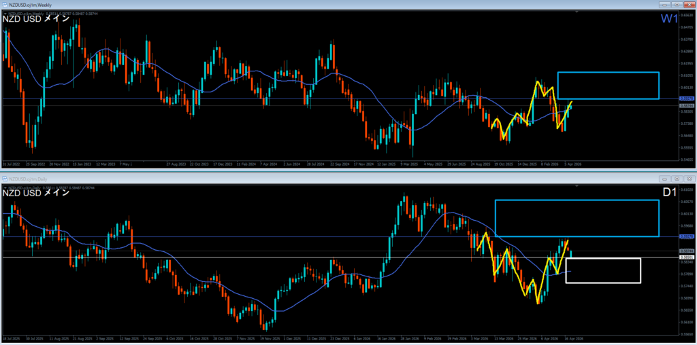Viewport: 697px width, 345px height.
Task: Click the '16 Apr 2026' date on the Daily time axis
Action: [x=573, y=338]
